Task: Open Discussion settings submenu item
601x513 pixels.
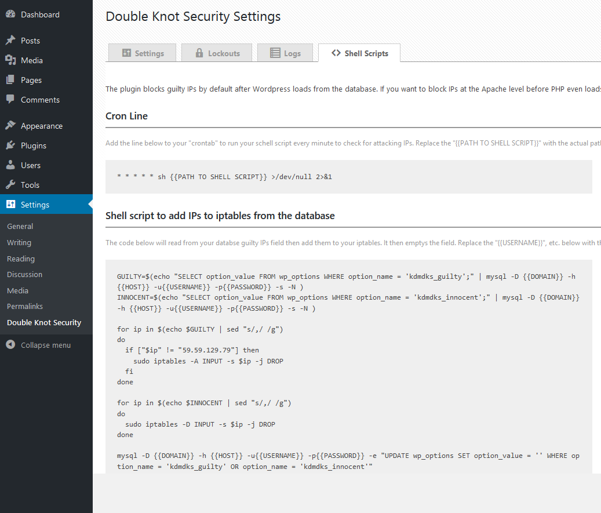Action: click(x=24, y=274)
